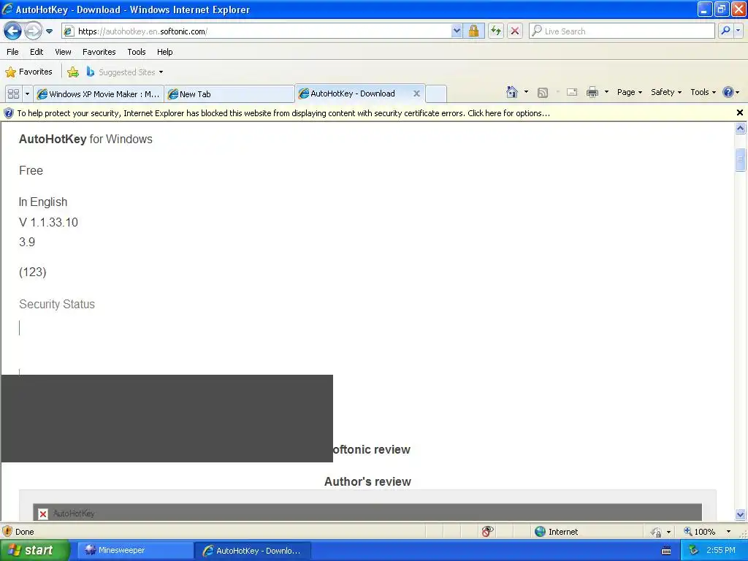Viewport: 748px width, 561px height.
Task: Stop loading with the red X button
Action: click(515, 31)
